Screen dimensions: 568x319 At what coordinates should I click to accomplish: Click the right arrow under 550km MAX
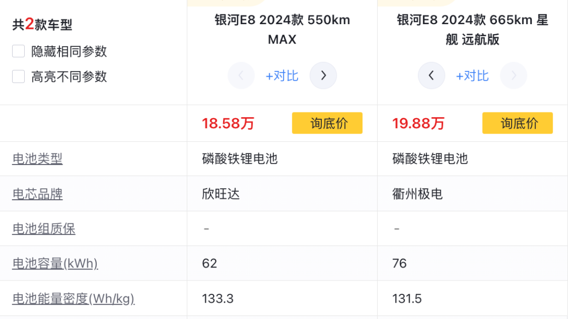(x=323, y=76)
